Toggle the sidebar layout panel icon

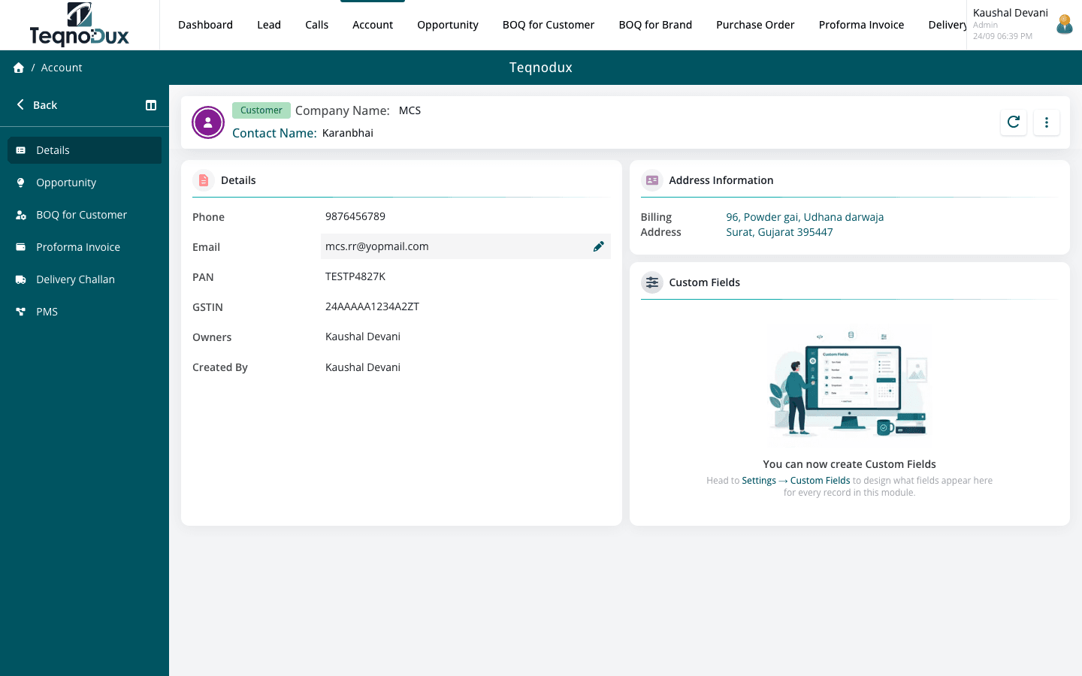pos(151,105)
